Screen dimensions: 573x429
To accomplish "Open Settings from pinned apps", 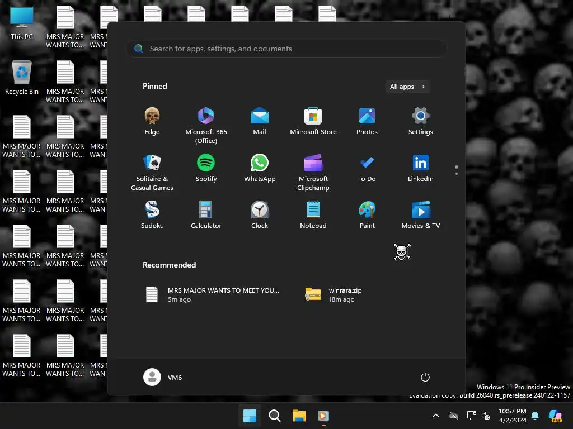I will click(421, 121).
